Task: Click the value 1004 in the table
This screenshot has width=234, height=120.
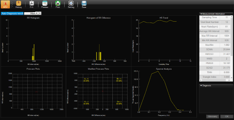Action: [226, 36]
